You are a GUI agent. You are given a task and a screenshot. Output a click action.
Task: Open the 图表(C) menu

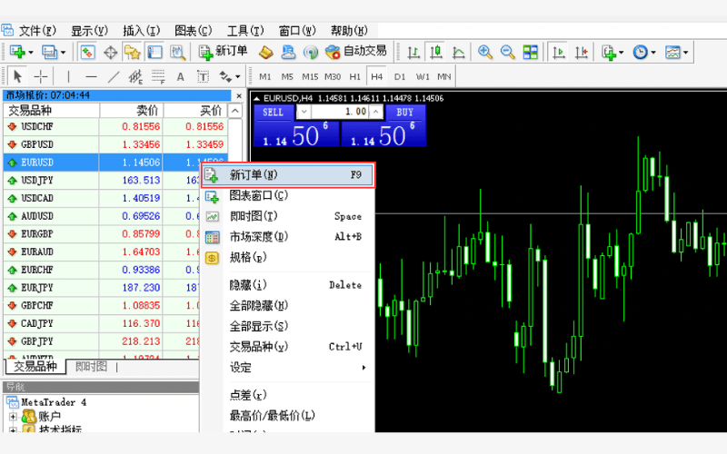tap(193, 31)
